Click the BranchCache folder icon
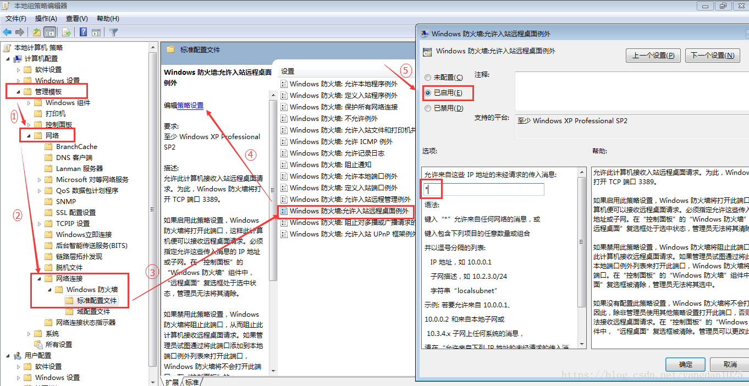Image resolution: width=749 pixels, height=386 pixels. pyautogui.click(x=48, y=147)
